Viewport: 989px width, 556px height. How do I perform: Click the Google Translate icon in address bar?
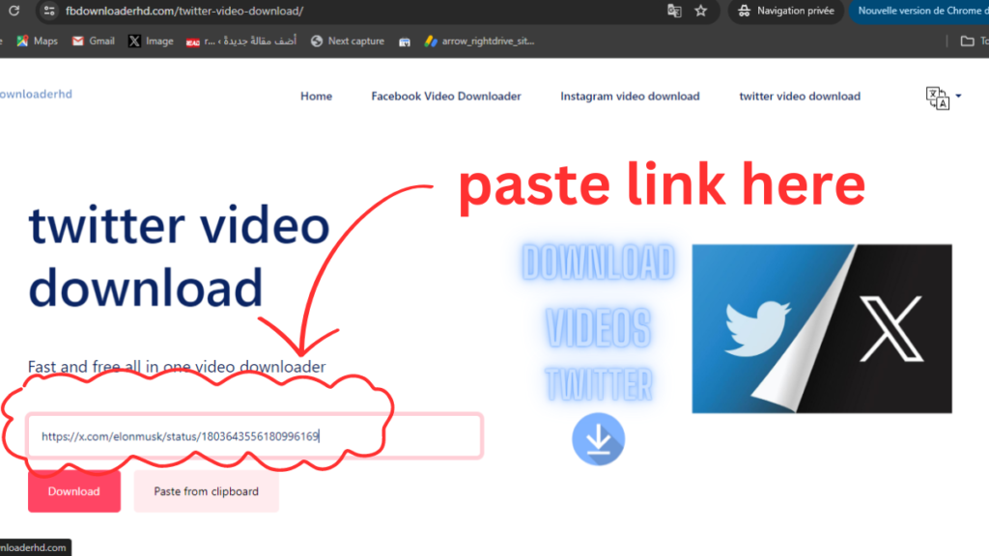pos(674,11)
